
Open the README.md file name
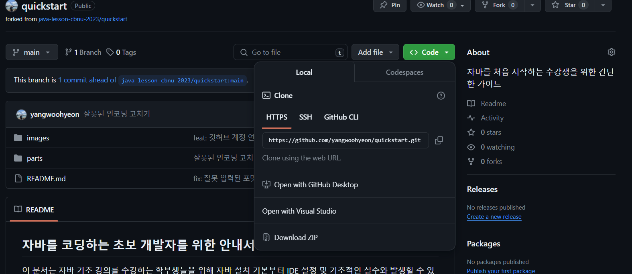[46, 179]
